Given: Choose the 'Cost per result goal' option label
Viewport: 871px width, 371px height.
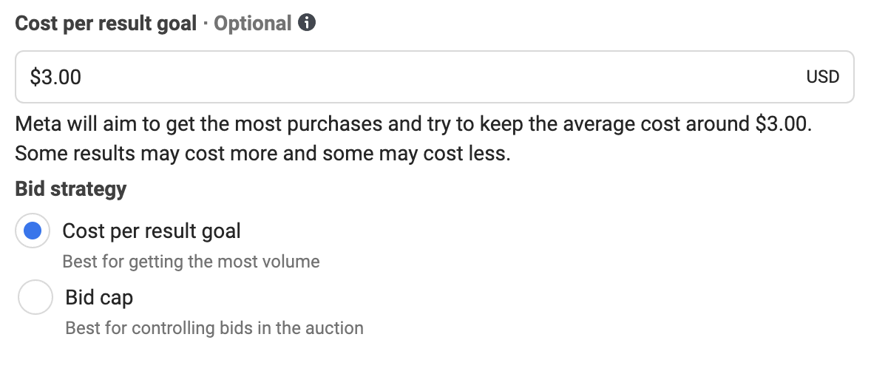Looking at the screenshot, I should click(x=152, y=231).
